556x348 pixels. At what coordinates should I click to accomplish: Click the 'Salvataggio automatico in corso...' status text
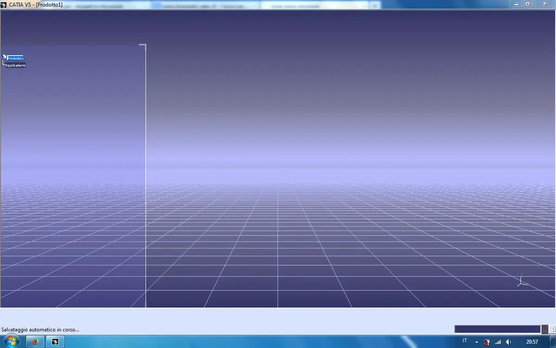point(40,330)
